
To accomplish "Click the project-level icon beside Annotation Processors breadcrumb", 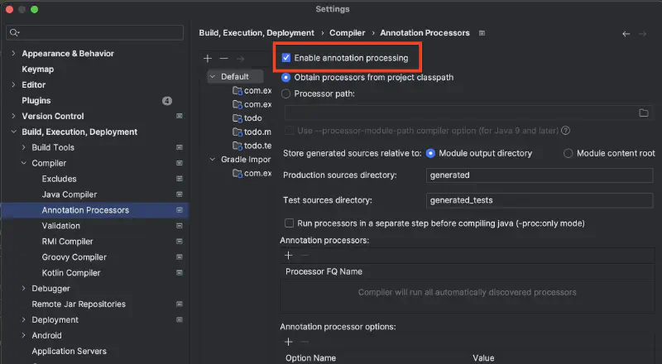I will (x=482, y=33).
